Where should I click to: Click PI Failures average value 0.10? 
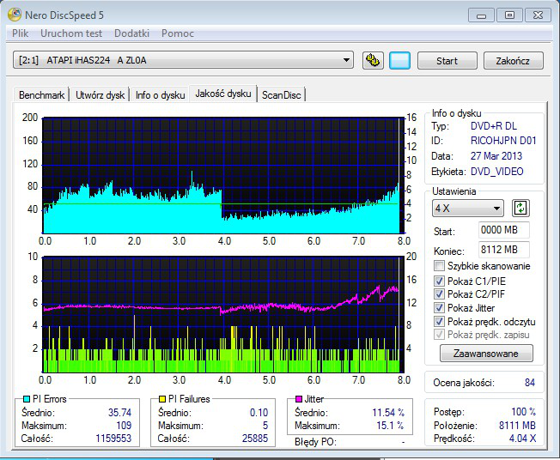click(x=259, y=413)
